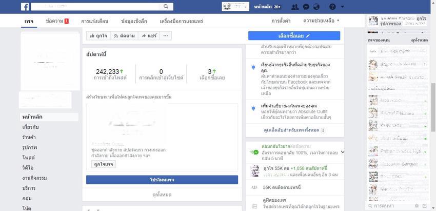436x211 pixels.
Task: Click the ติดตาม follow button
Action: point(124,35)
